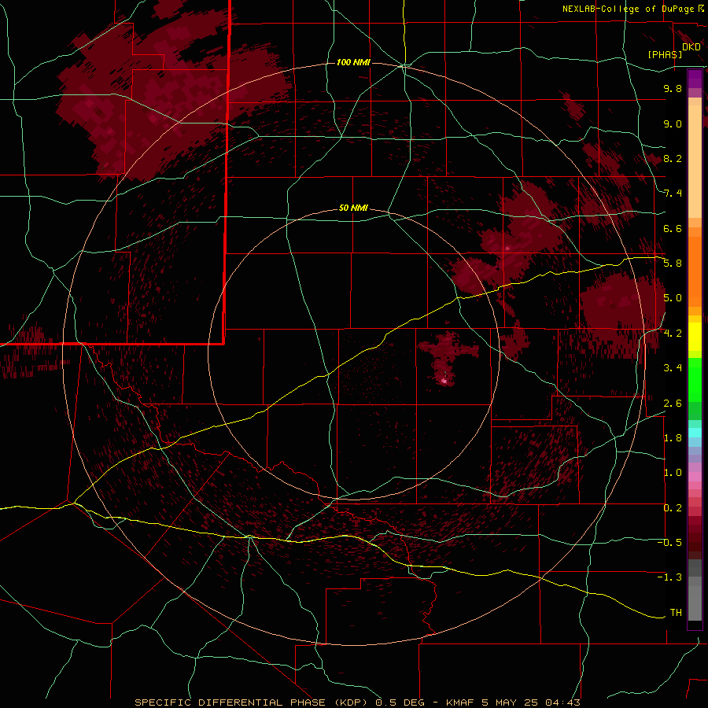Click the 5.0 scale value
The image size is (708, 708).
(673, 298)
